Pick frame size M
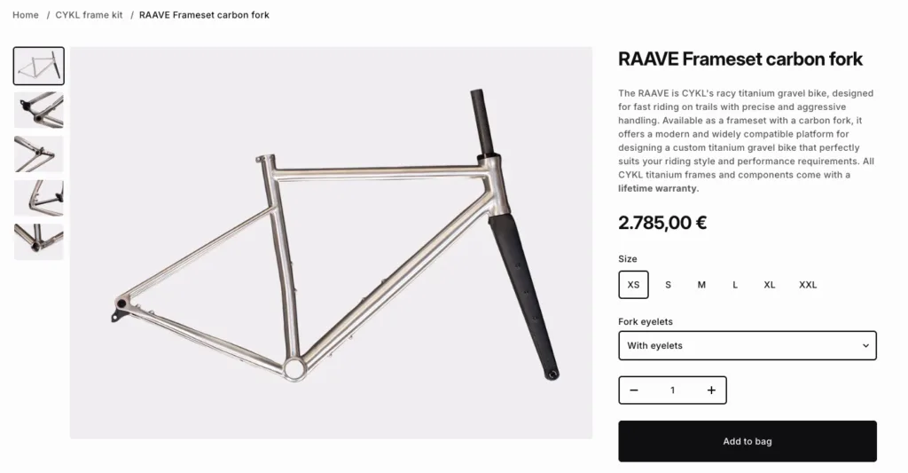The height and width of the screenshot is (473, 908). [701, 285]
